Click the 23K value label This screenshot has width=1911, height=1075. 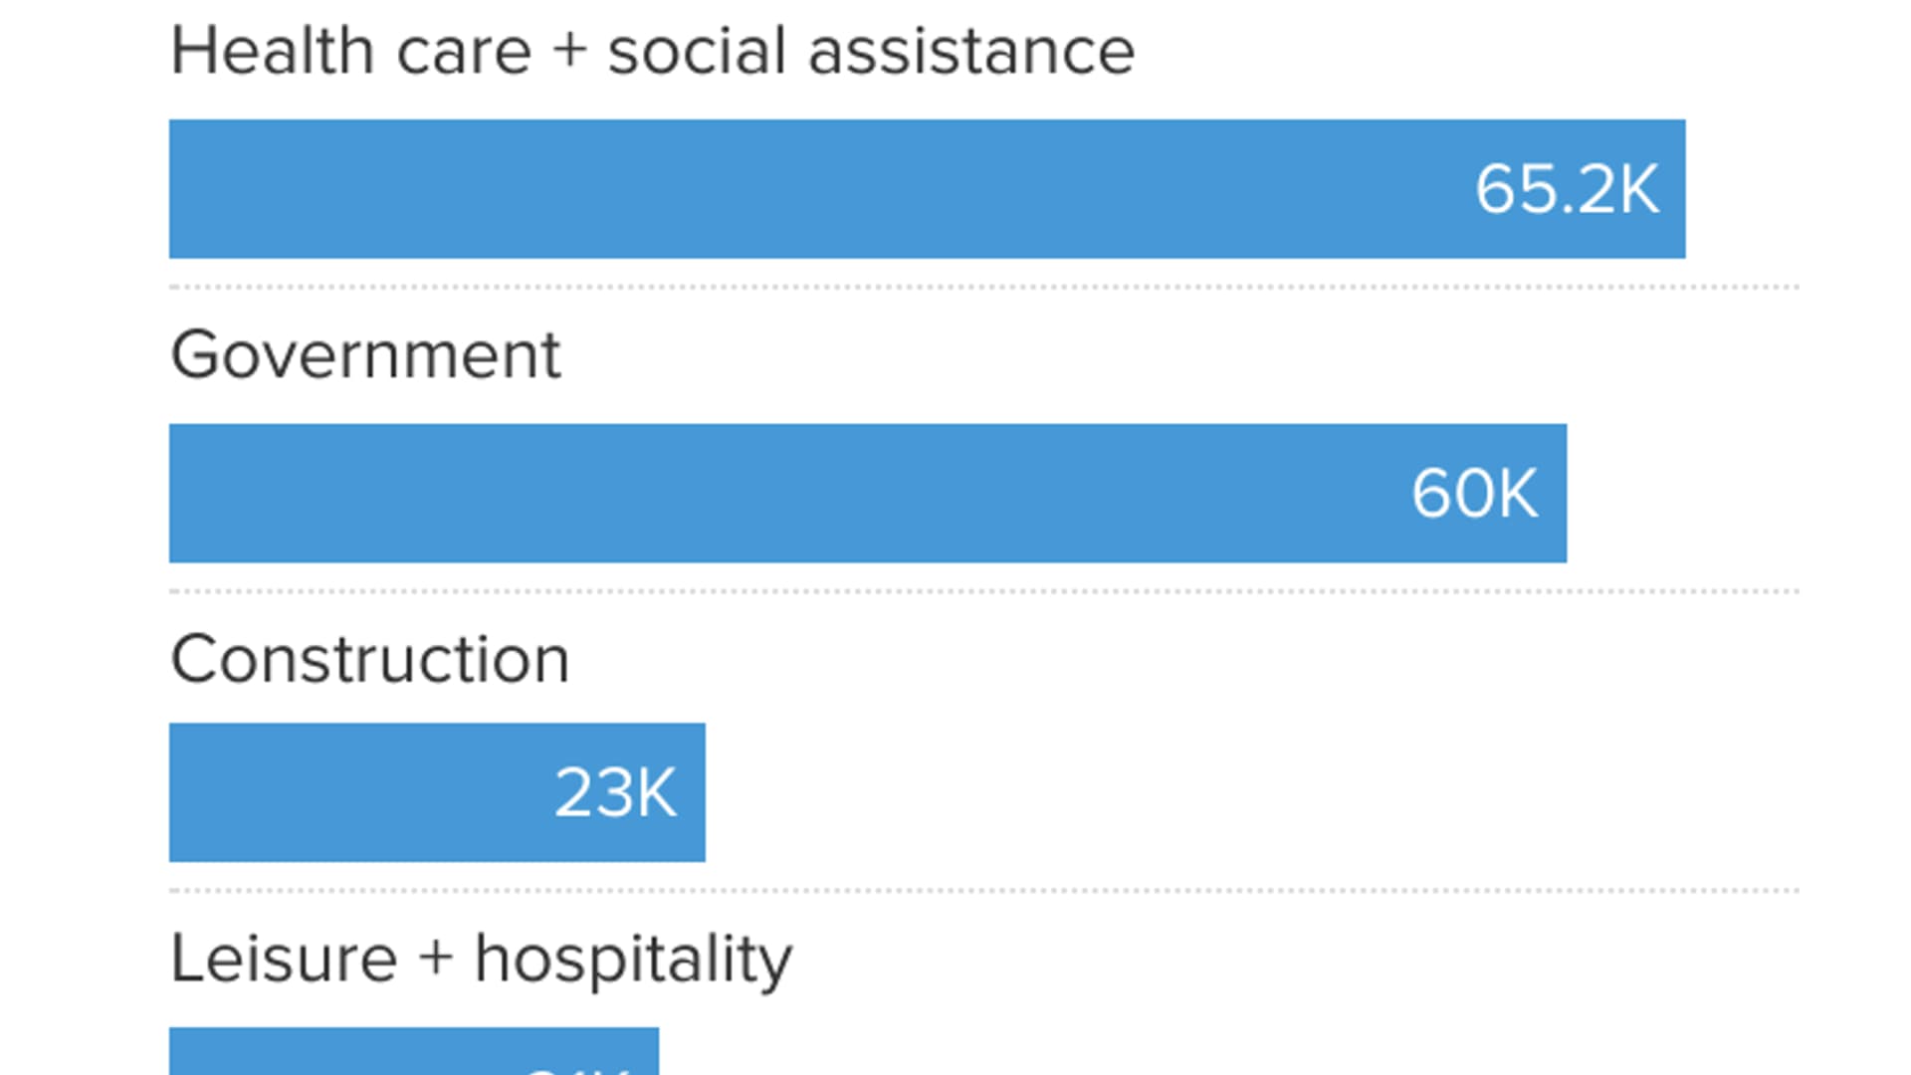pyautogui.click(x=615, y=793)
